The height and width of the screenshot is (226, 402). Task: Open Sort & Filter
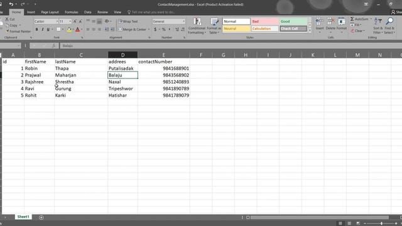[378, 26]
